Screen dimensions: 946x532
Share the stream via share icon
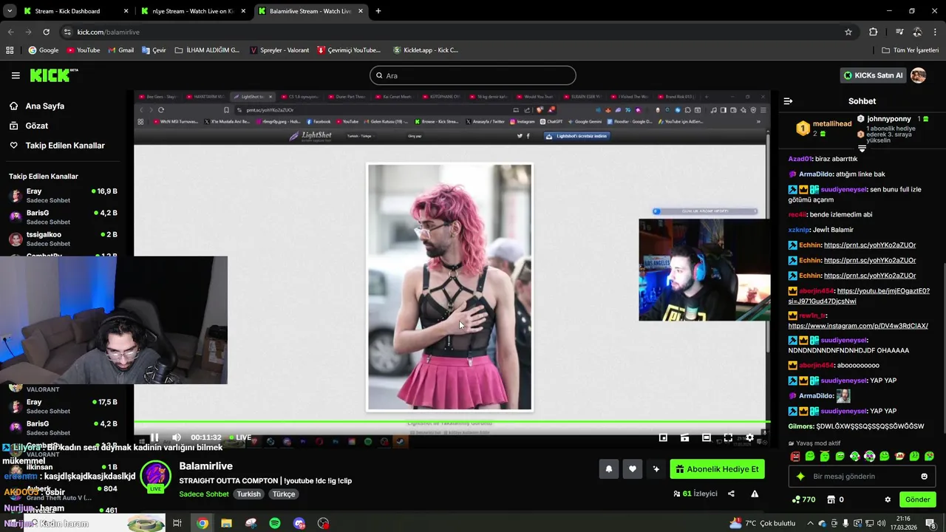click(x=731, y=494)
